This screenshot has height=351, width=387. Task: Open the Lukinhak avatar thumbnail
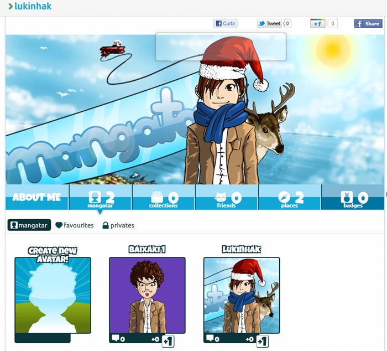tap(242, 296)
